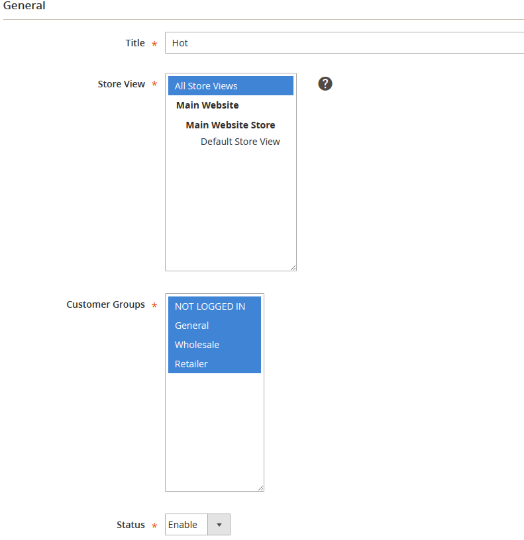Image resolution: width=524 pixels, height=540 pixels.
Task: Click the Status field label
Action: [131, 525]
